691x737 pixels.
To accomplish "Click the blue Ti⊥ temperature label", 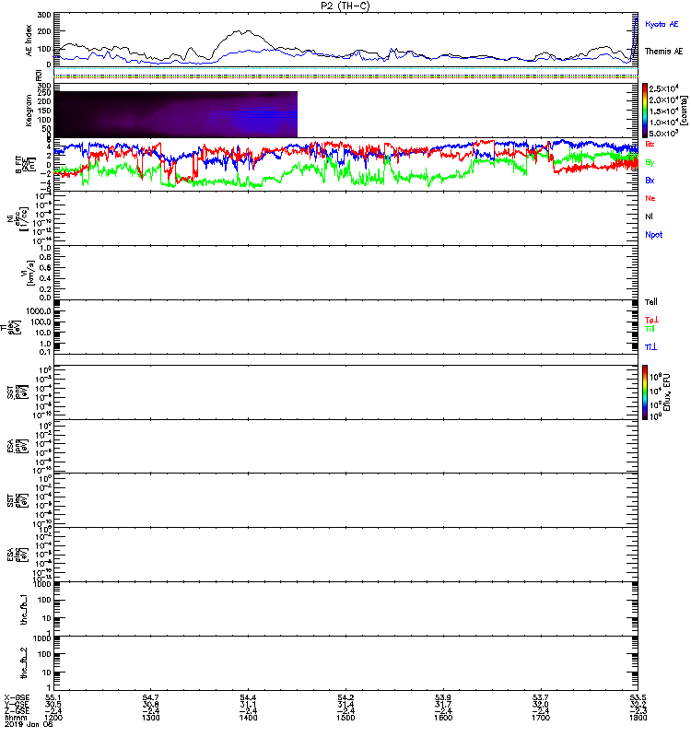I will click(x=650, y=346).
